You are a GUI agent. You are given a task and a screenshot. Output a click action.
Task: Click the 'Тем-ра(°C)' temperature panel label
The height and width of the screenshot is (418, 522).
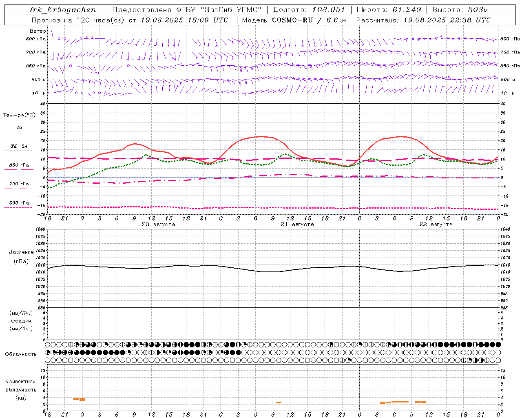19,116
